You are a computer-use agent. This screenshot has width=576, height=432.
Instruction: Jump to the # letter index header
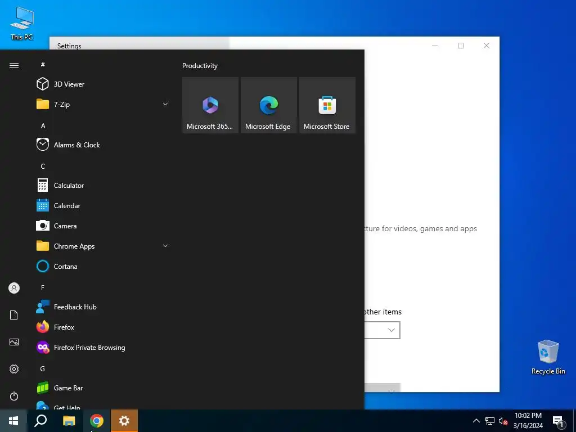click(x=43, y=65)
